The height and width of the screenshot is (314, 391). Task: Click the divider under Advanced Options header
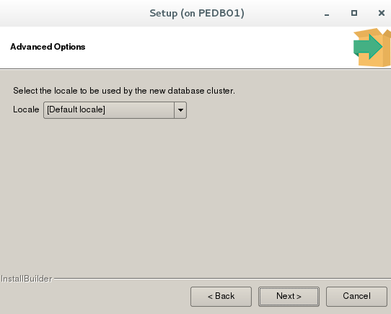tap(195, 69)
